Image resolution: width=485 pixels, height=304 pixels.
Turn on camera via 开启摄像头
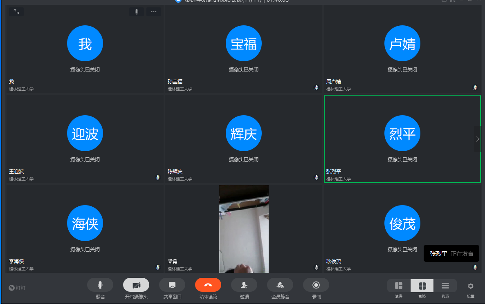(136, 285)
